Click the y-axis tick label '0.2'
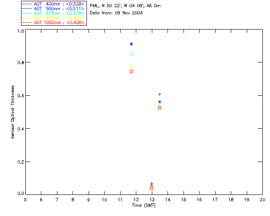270x216 pixels. point(21,162)
